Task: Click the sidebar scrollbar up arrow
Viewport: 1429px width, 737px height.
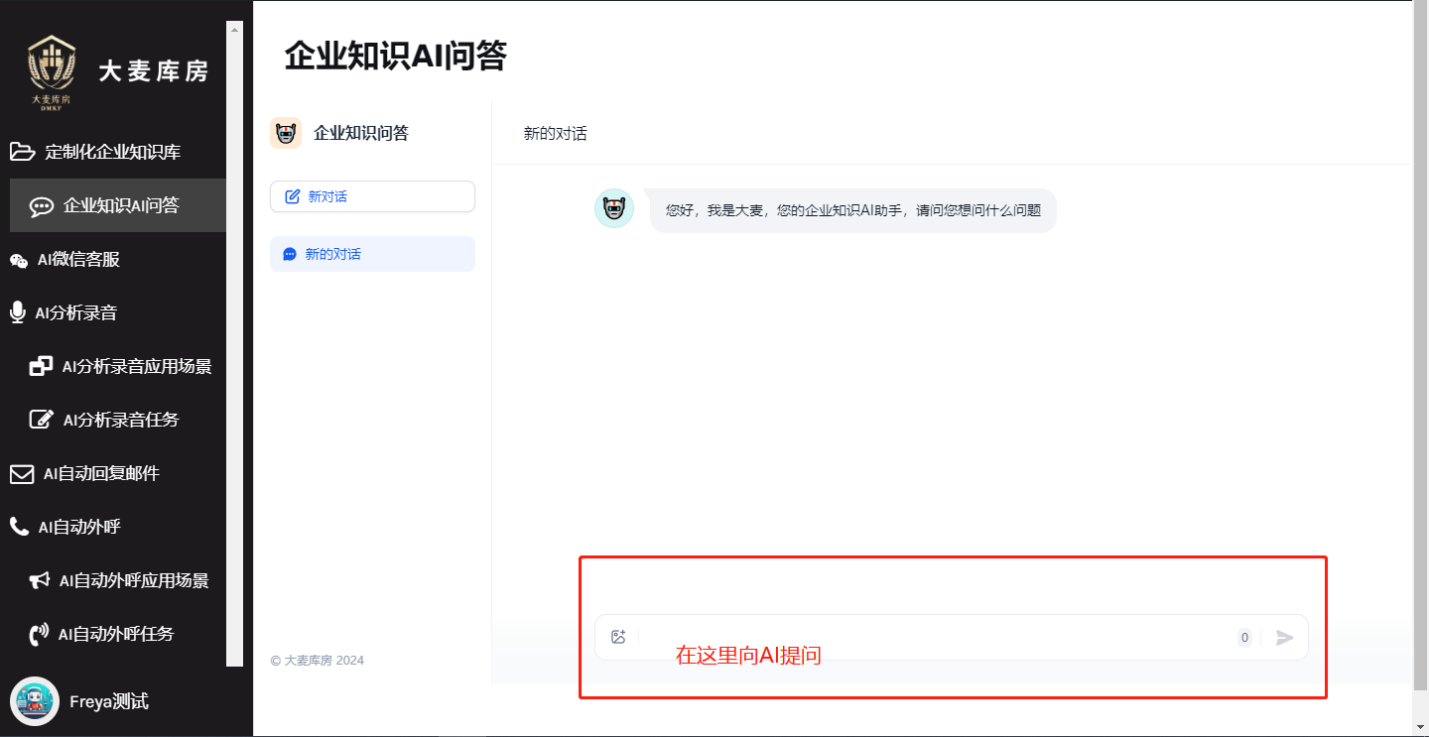Action: [234, 29]
